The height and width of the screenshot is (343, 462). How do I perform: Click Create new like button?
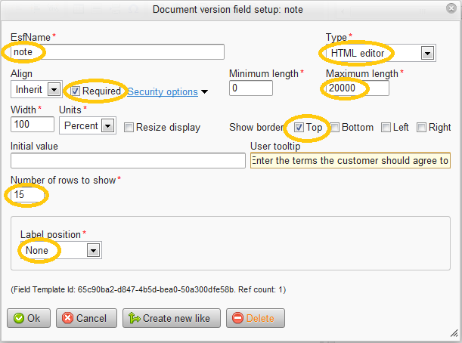[172, 318]
